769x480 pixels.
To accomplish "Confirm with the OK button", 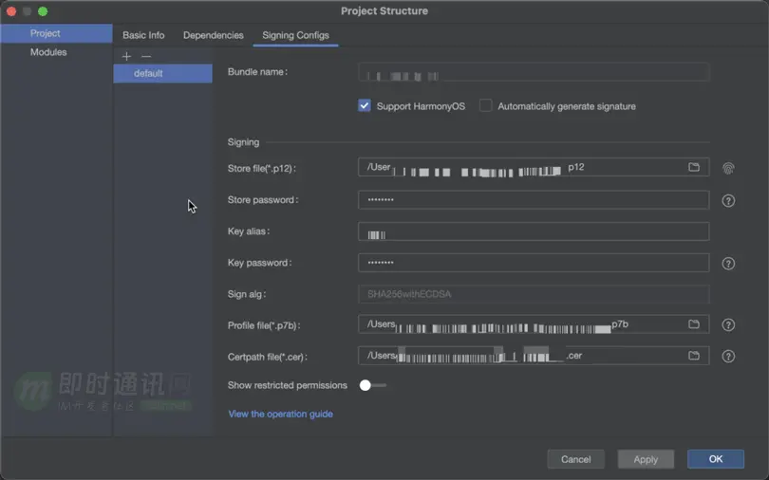I will [716, 459].
